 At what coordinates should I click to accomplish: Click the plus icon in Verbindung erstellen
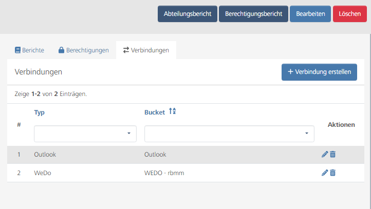(290, 72)
